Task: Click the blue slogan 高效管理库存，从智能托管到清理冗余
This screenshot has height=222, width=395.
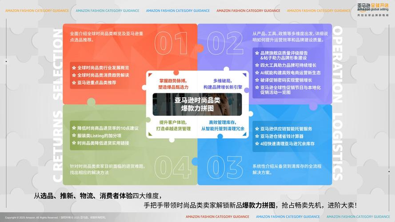Action: (223, 125)
